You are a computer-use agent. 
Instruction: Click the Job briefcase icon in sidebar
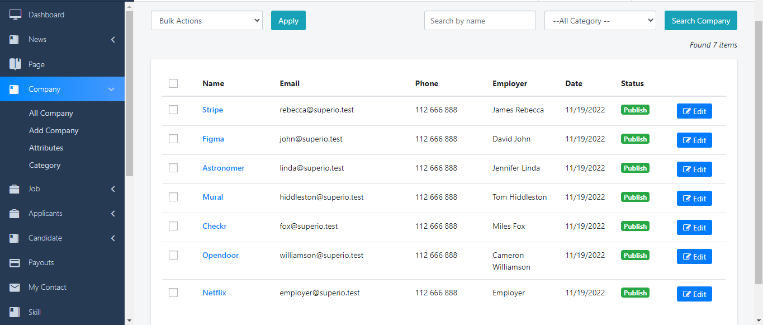point(15,189)
